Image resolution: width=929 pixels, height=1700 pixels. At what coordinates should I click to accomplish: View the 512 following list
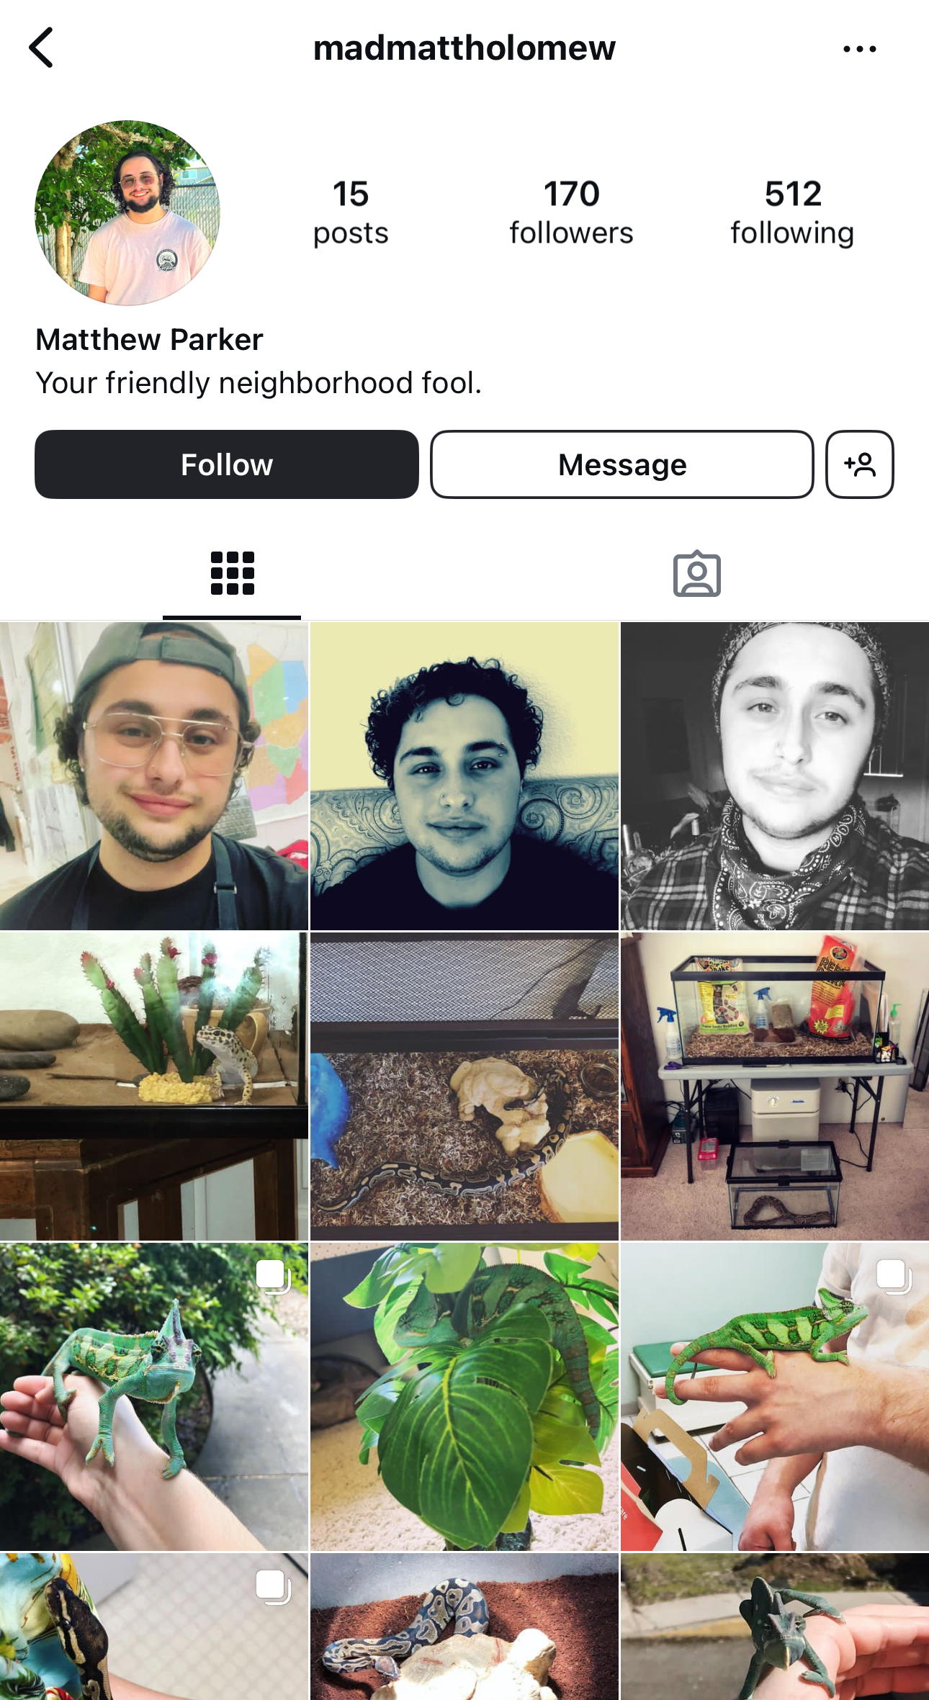pyautogui.click(x=792, y=213)
